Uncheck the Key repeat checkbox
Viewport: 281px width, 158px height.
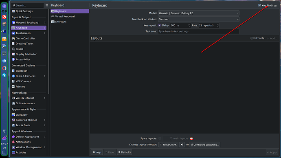160,25
